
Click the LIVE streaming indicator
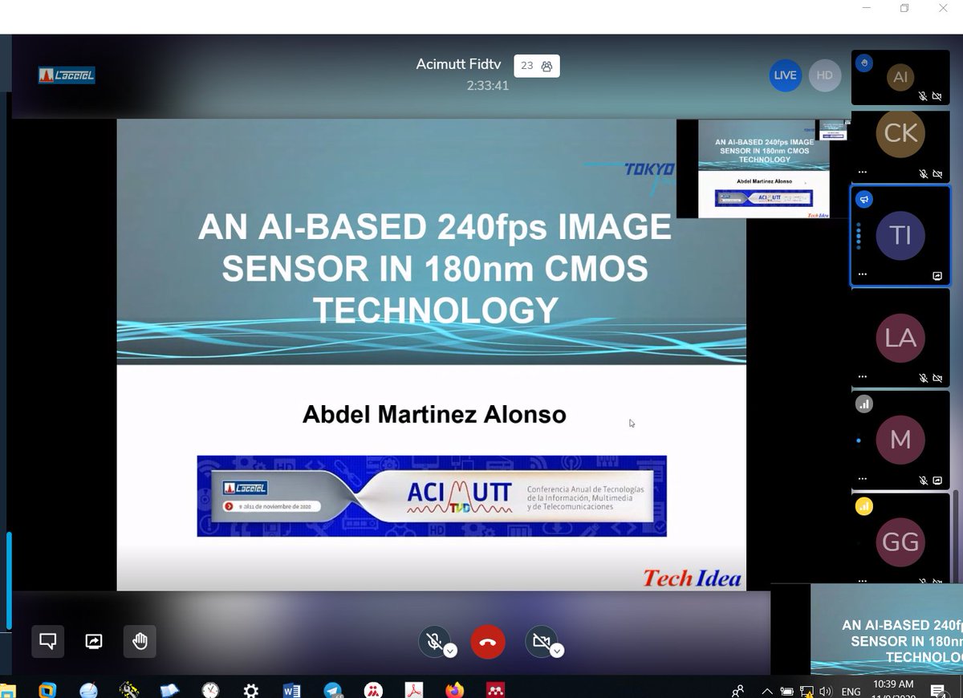pyautogui.click(x=785, y=75)
